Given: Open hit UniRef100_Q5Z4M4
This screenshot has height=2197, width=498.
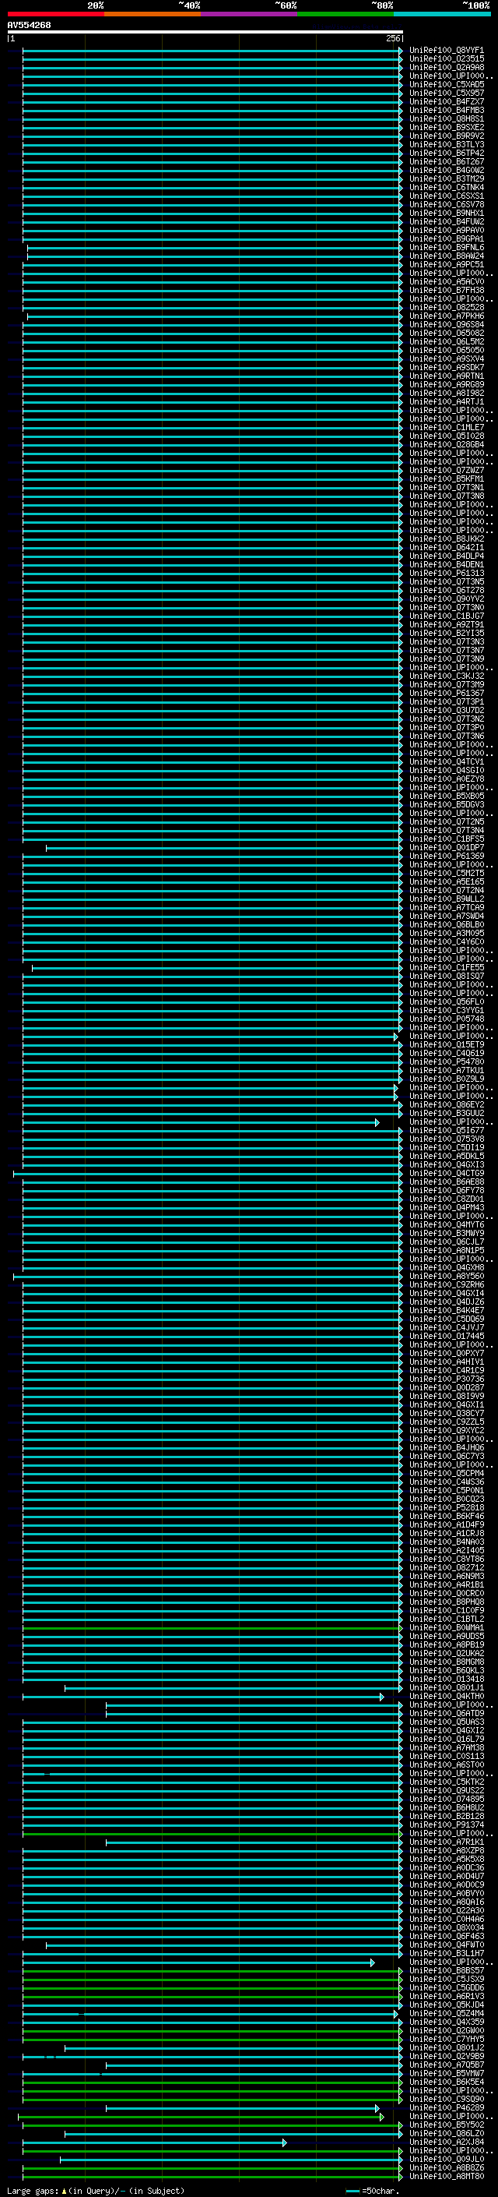Looking at the screenshot, I should 446,2014.
